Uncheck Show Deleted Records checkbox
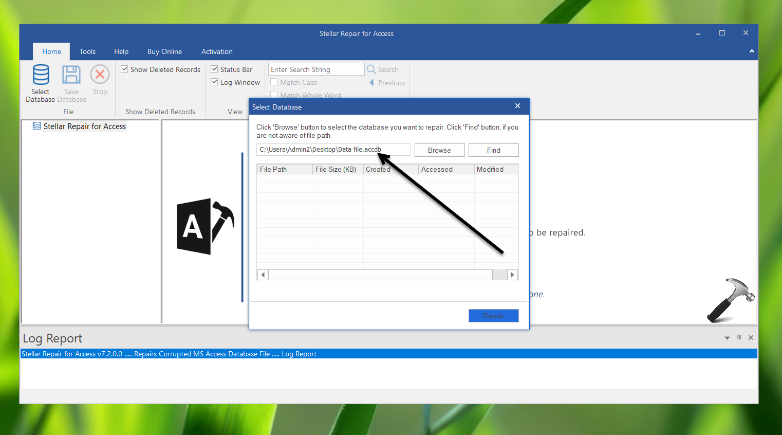 click(124, 69)
